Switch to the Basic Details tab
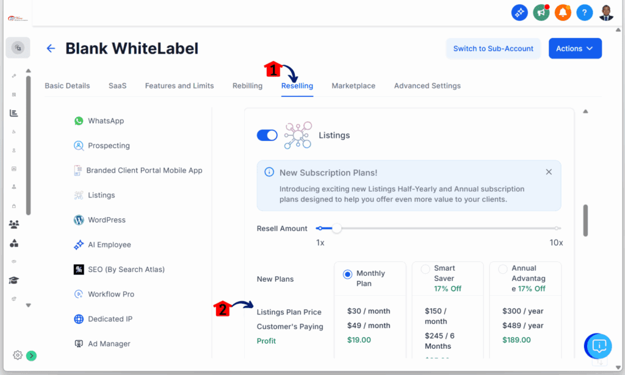The height and width of the screenshot is (375, 625). click(67, 85)
